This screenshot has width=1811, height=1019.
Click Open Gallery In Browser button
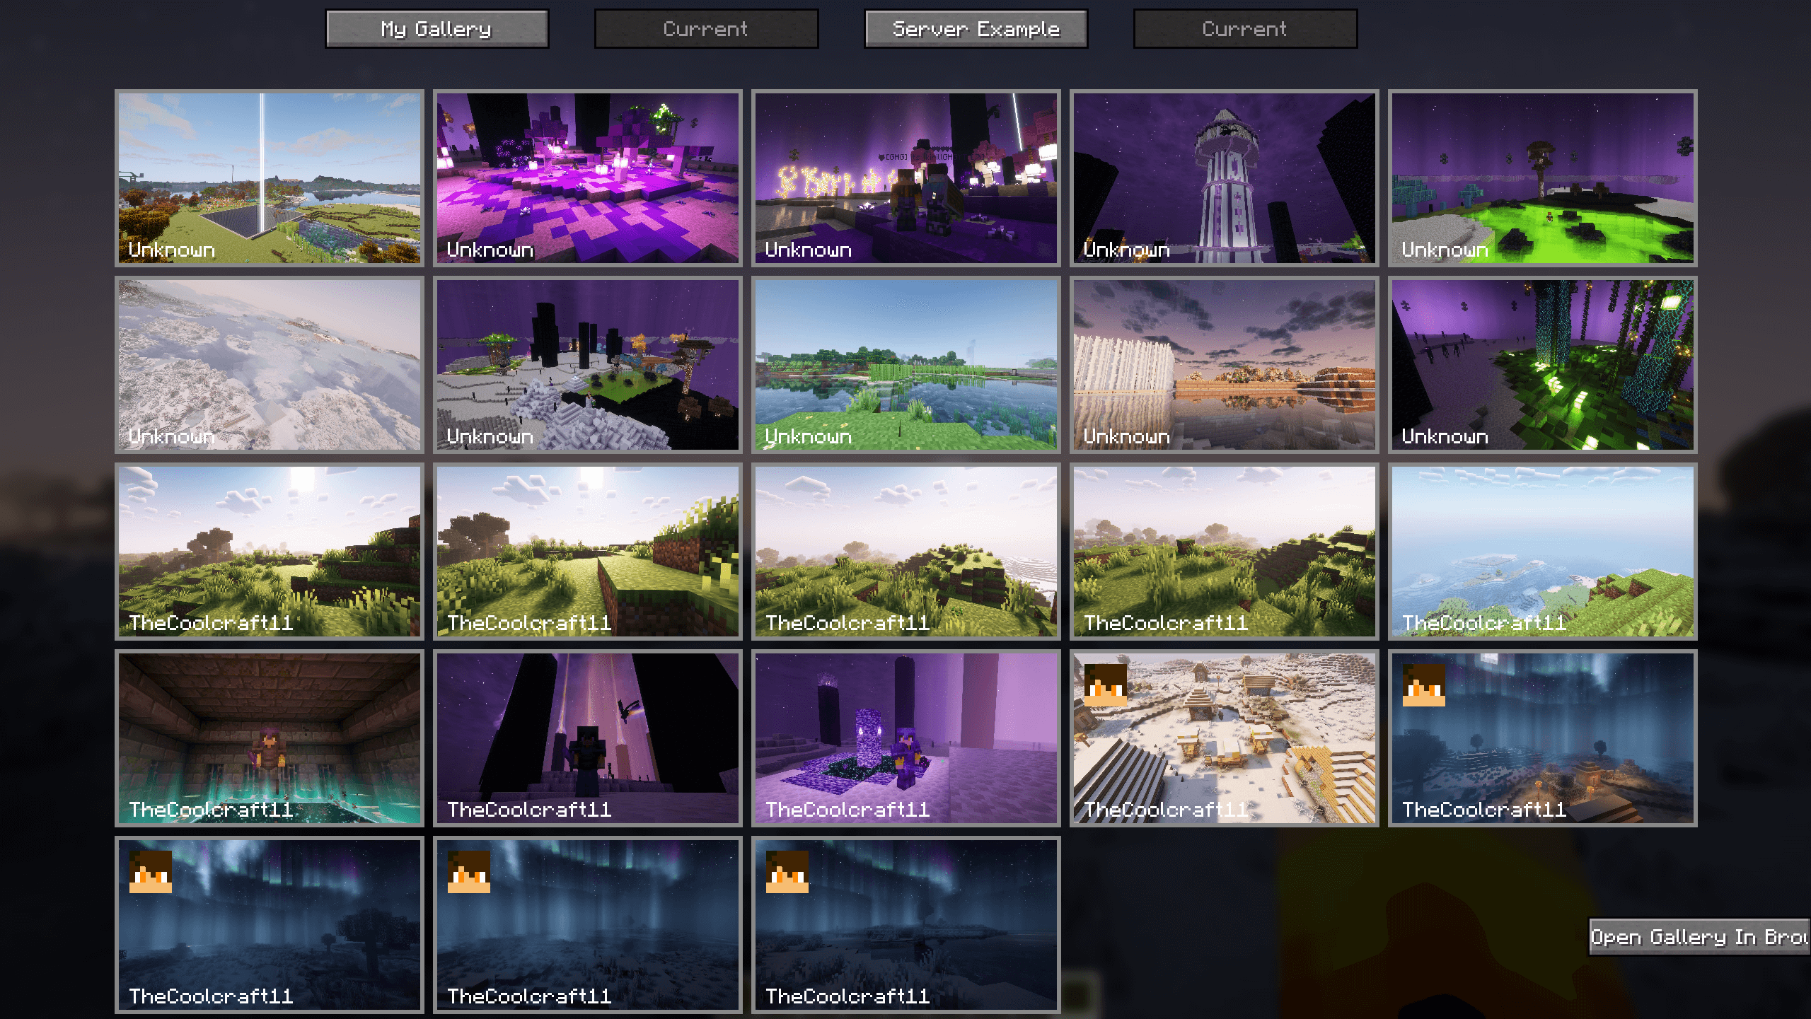(x=1699, y=937)
